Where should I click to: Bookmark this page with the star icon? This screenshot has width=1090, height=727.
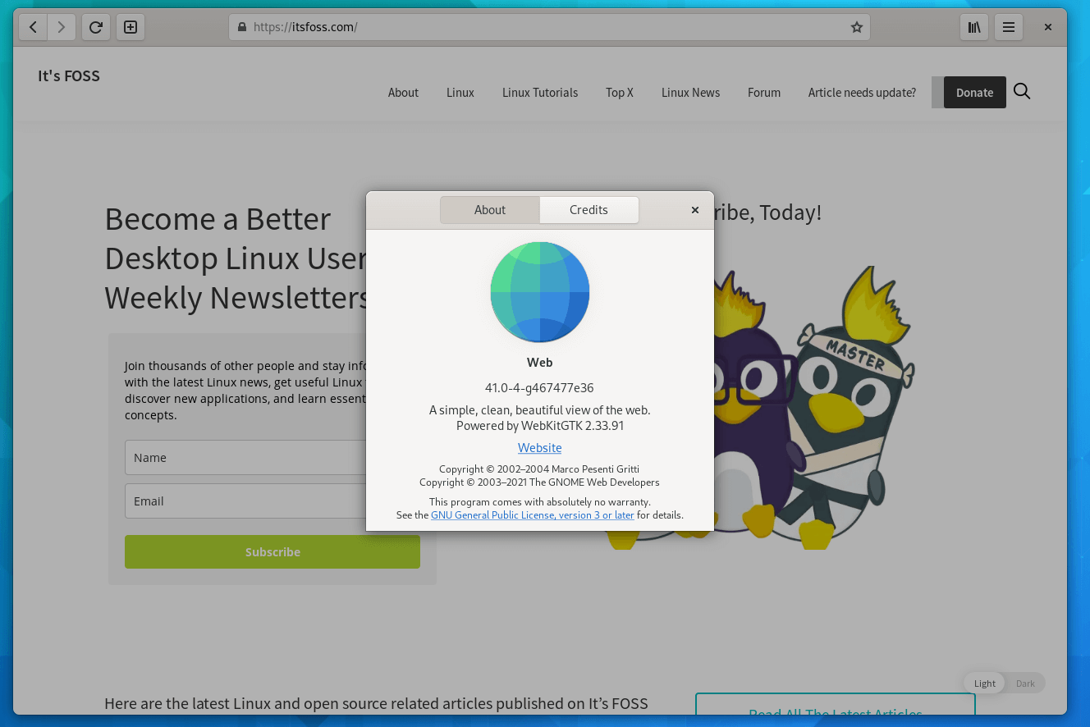point(856,27)
